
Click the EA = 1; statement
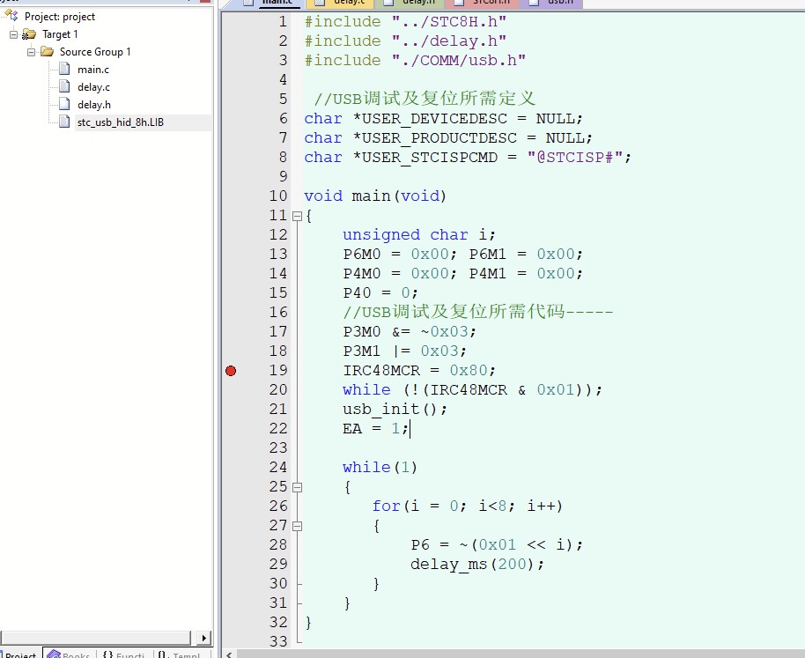pyautogui.click(x=375, y=429)
